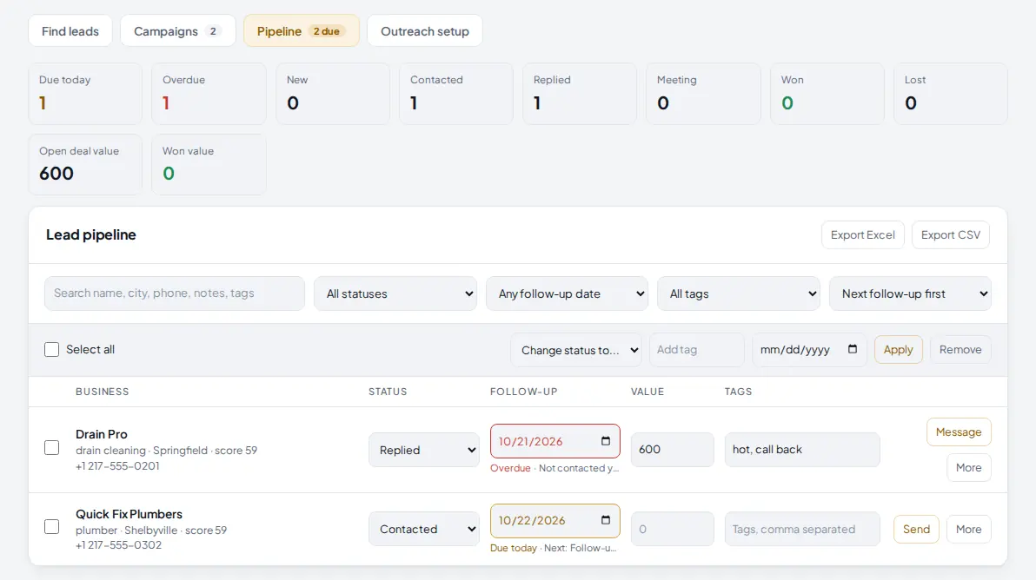Click the Add tag input
Image resolution: width=1036 pixels, height=580 pixels.
(696, 350)
